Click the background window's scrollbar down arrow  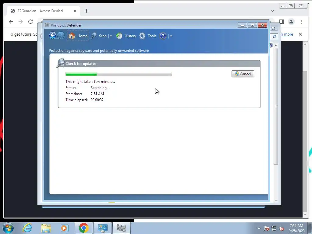tap(276, 200)
